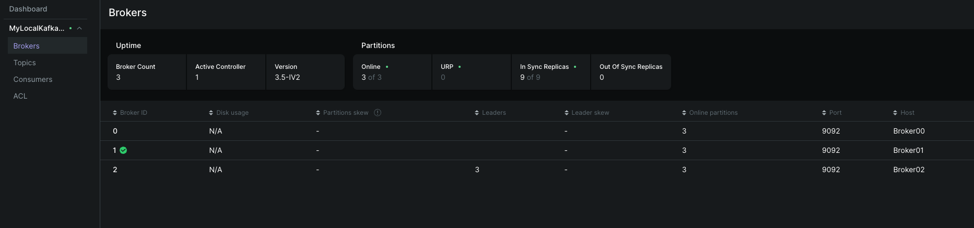
Task: Click the Uptime section label
Action: click(128, 45)
